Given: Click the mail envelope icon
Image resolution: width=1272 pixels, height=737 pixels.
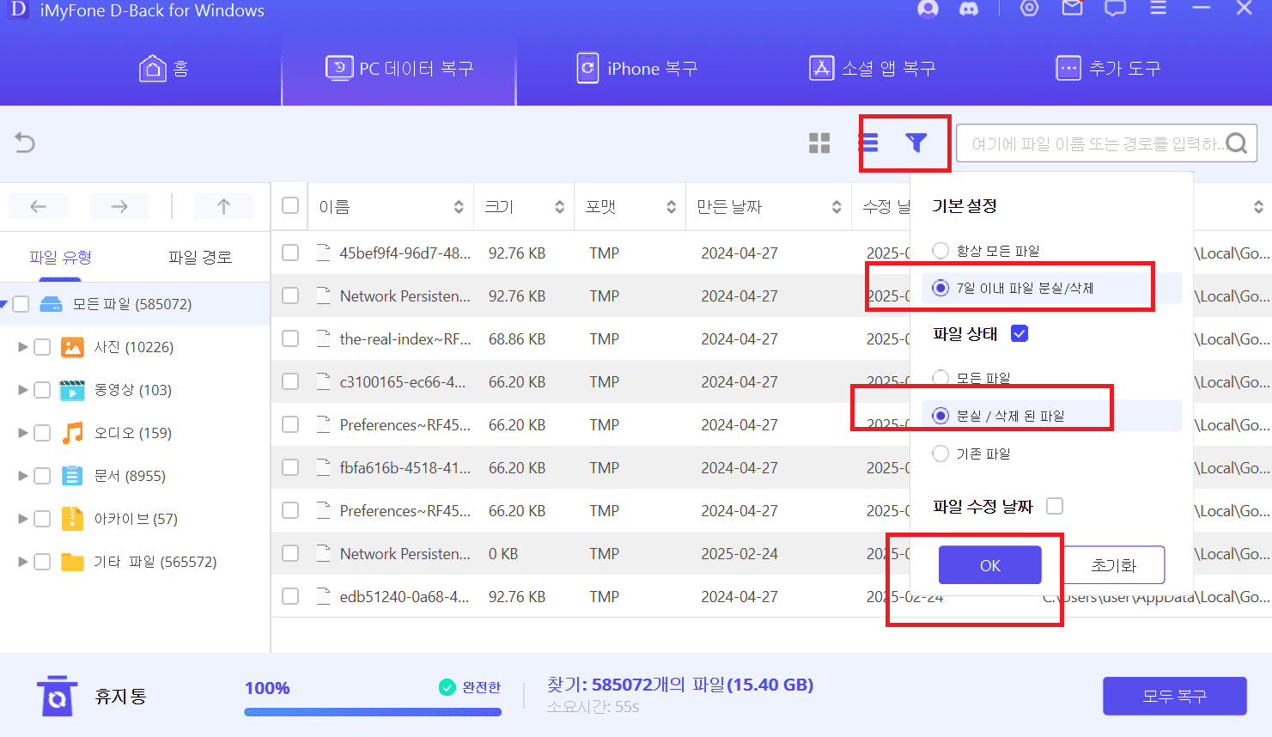Looking at the screenshot, I should tap(1072, 9).
